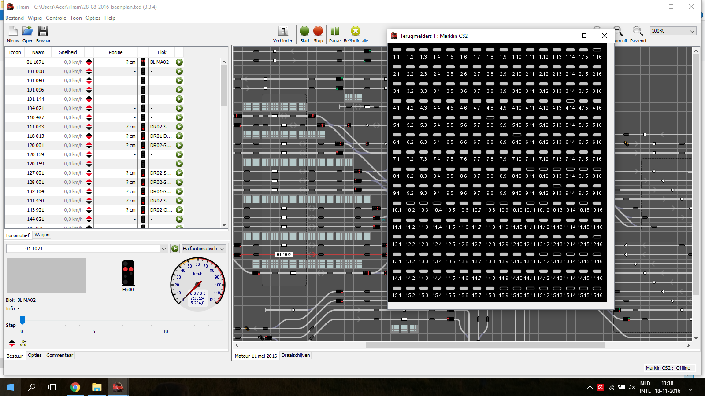Click the function tree icon below Stap
Screen dimensions: 705x396
click(x=23, y=343)
